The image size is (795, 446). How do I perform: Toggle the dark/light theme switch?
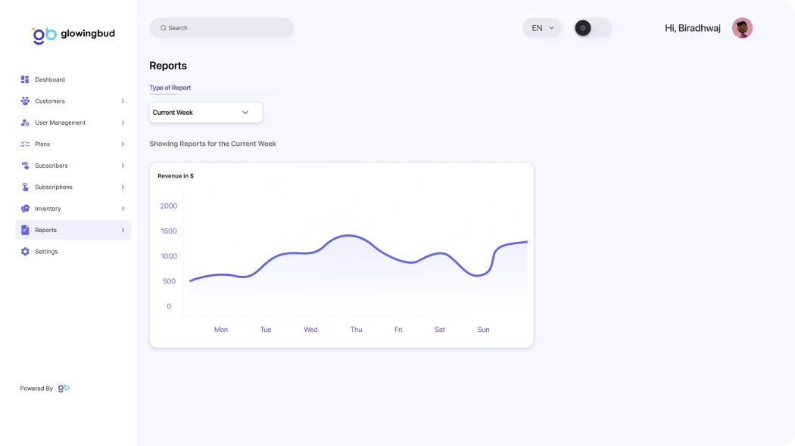pyautogui.click(x=592, y=28)
